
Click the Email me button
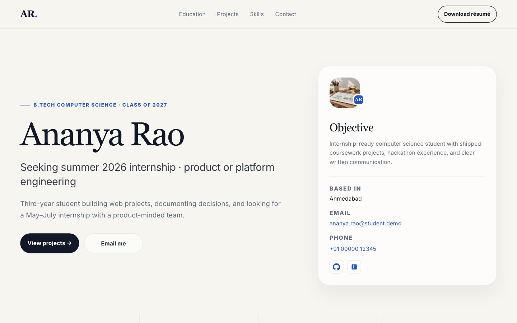[113, 243]
